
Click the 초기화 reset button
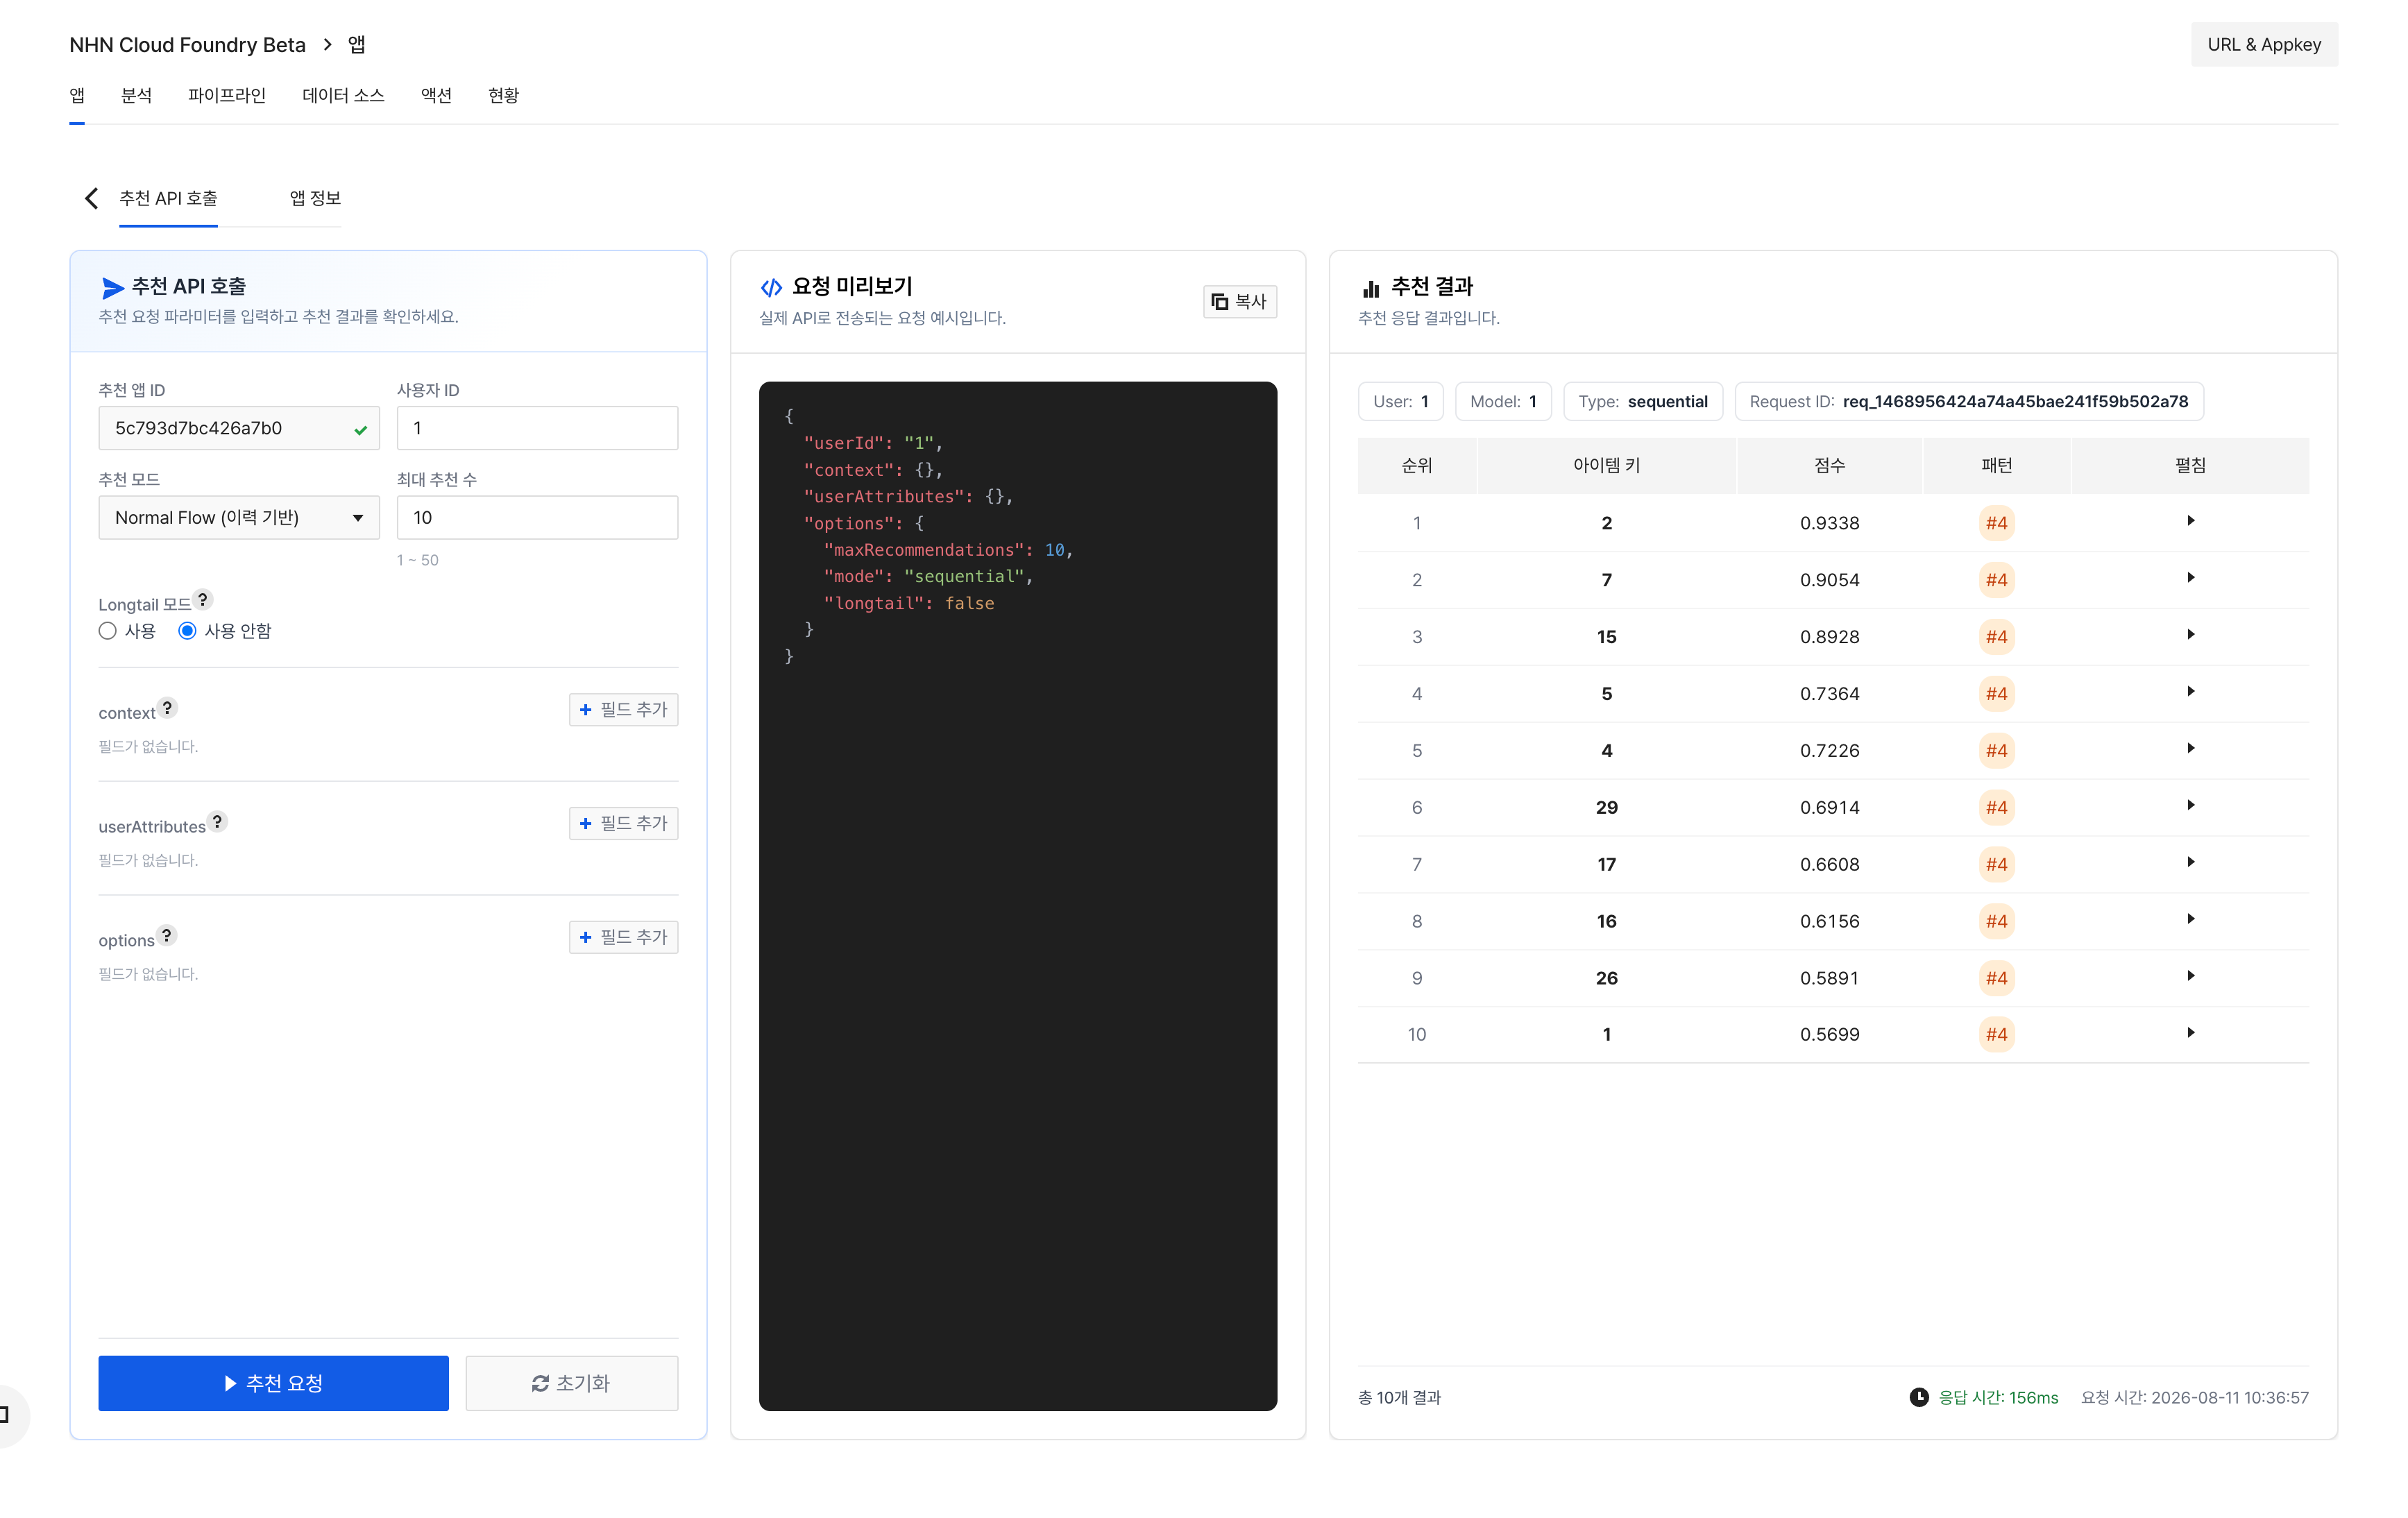(571, 1383)
